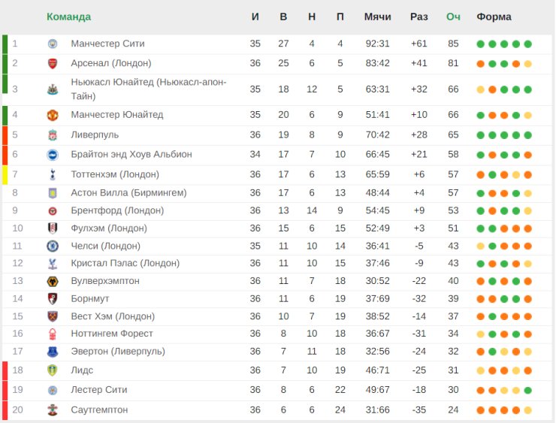Click Leicester's last green form dot
The image size is (556, 423).
(527, 391)
